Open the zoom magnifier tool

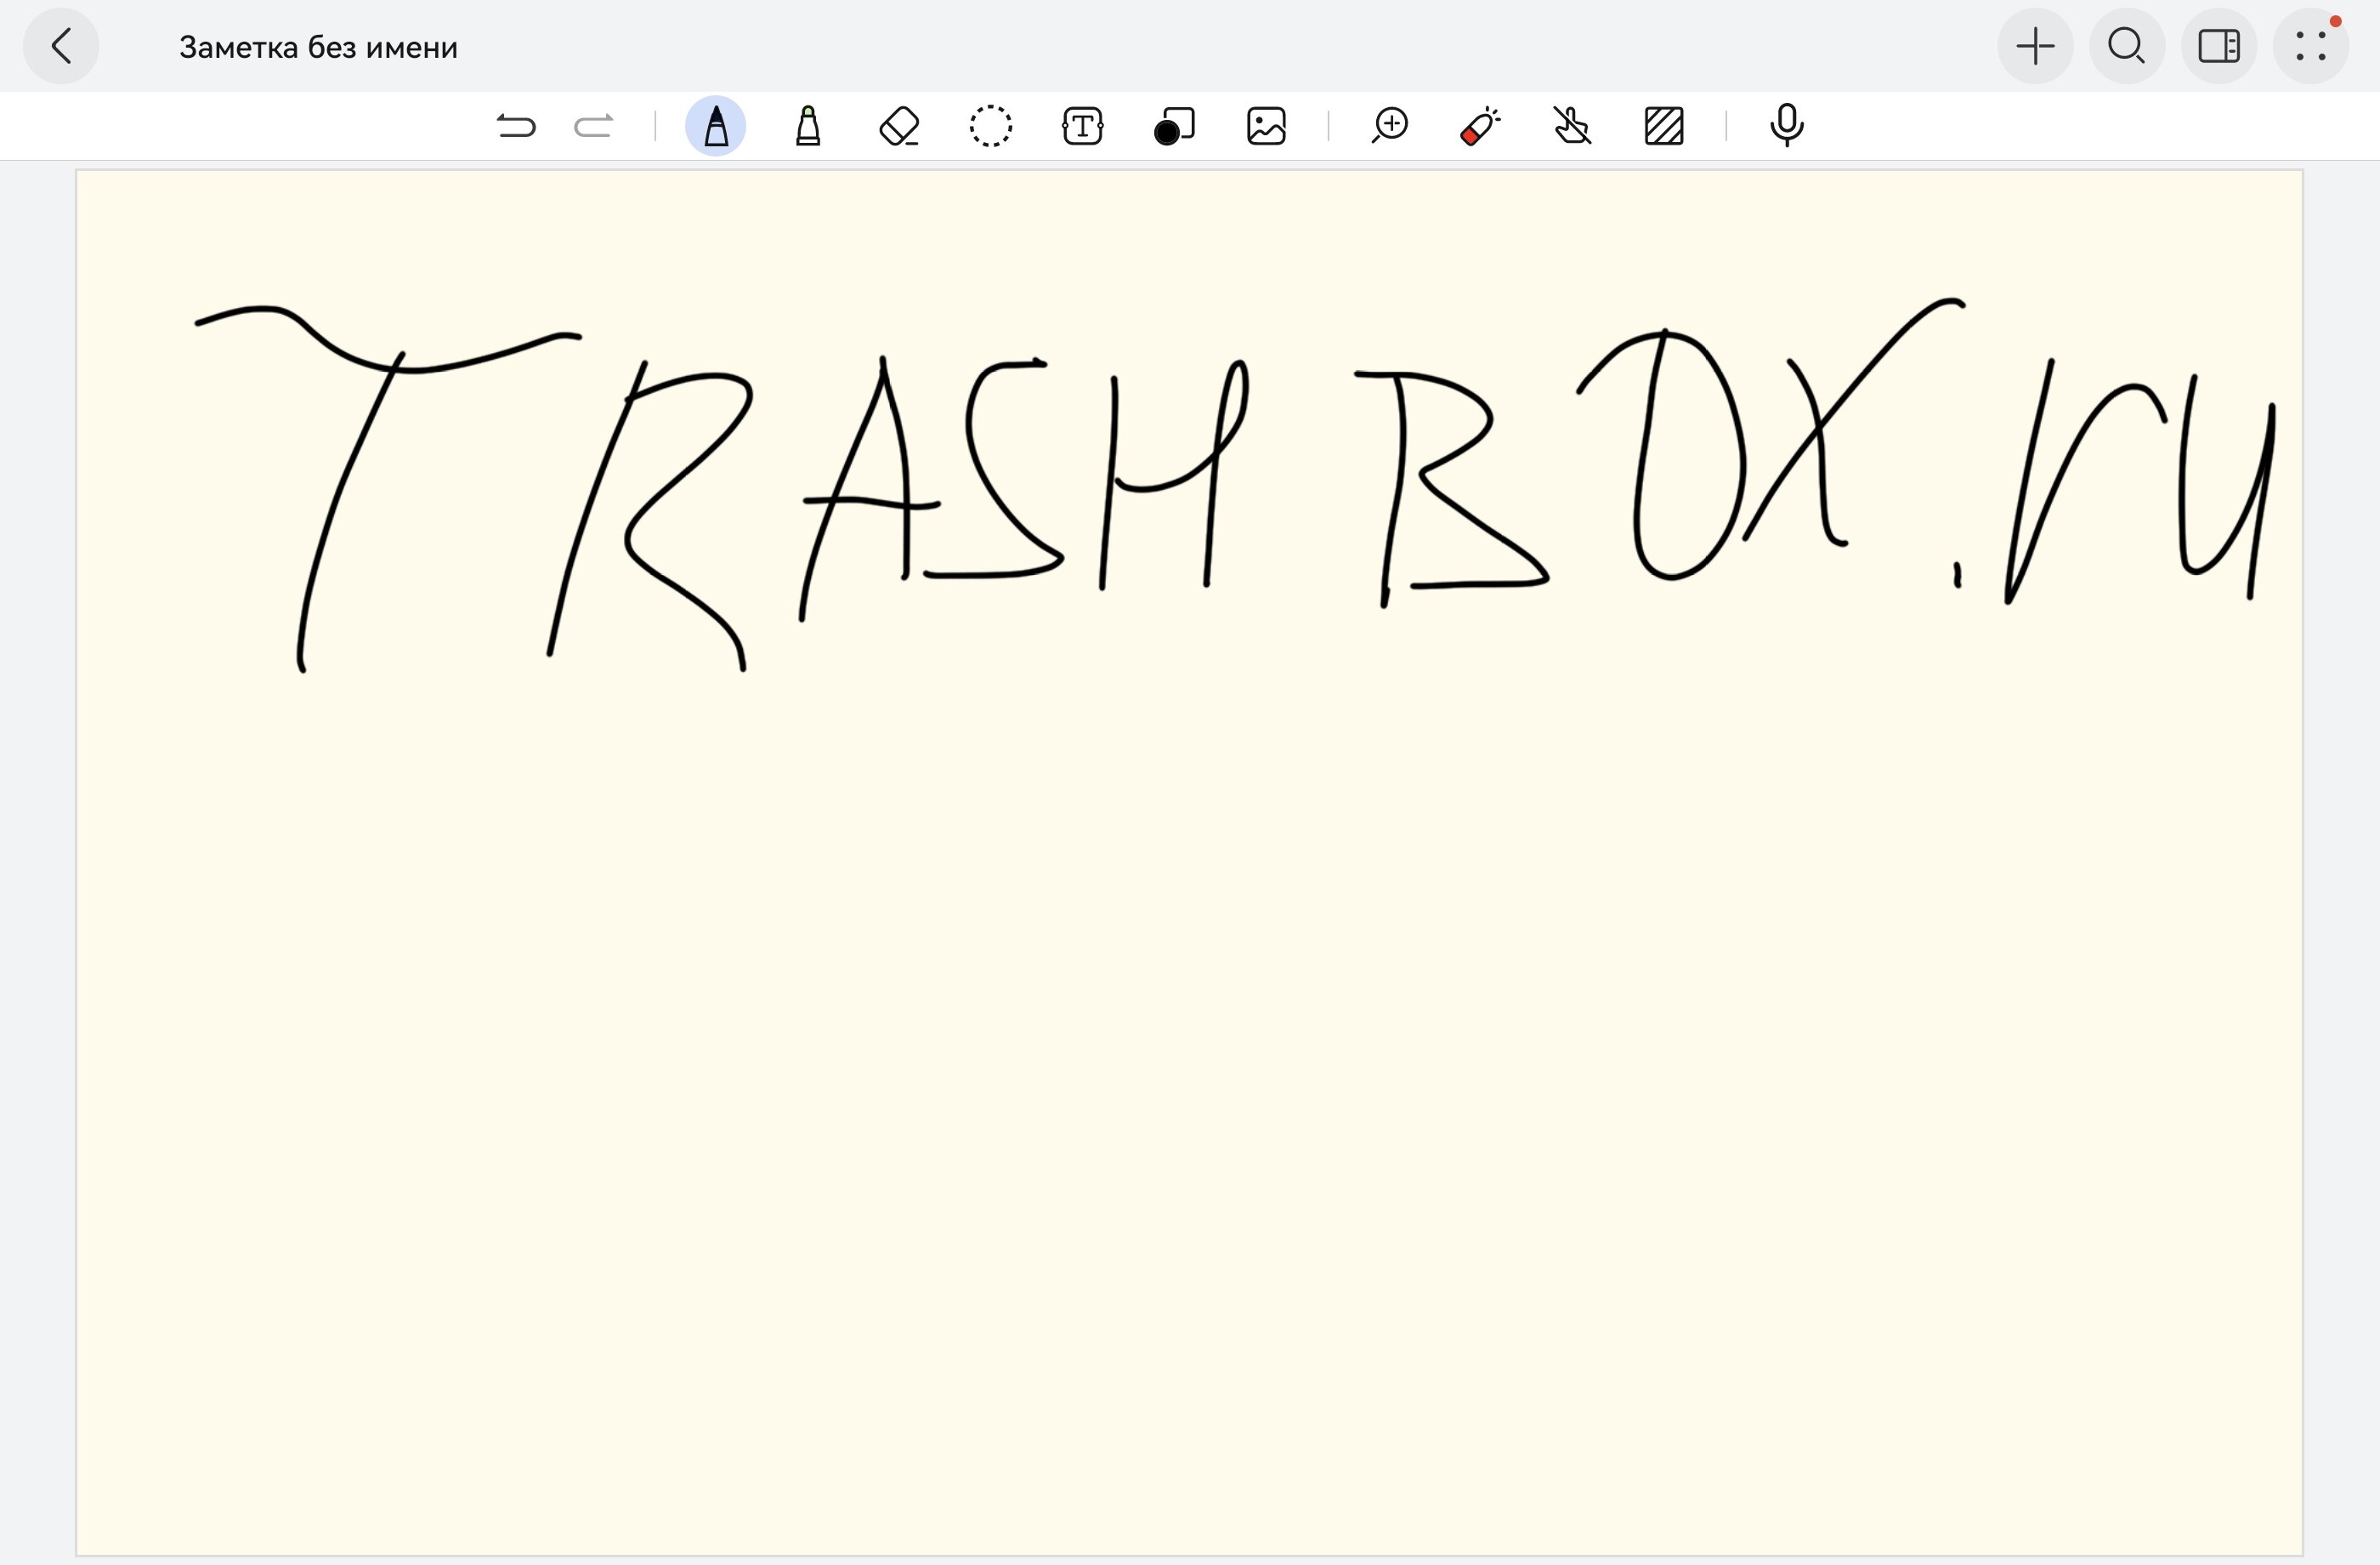click(x=1390, y=126)
